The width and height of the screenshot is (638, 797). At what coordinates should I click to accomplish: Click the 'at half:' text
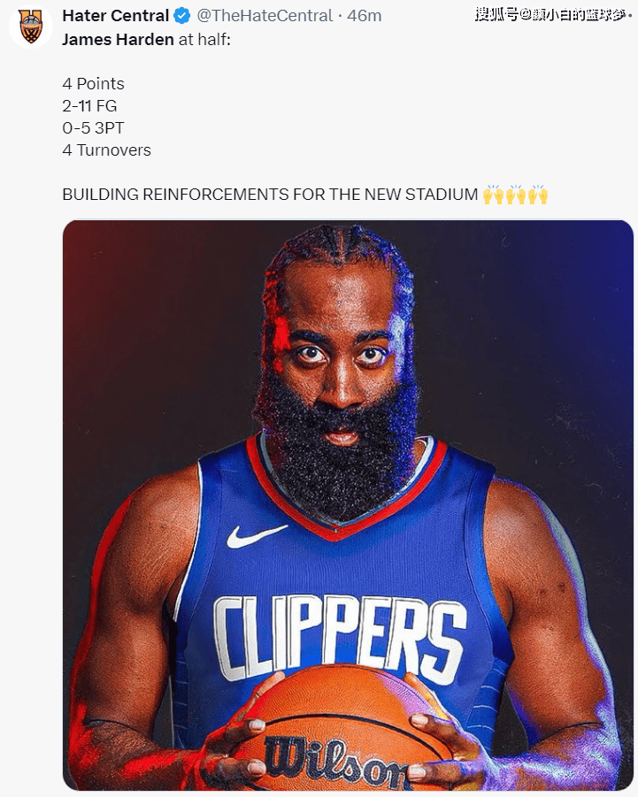coord(204,39)
